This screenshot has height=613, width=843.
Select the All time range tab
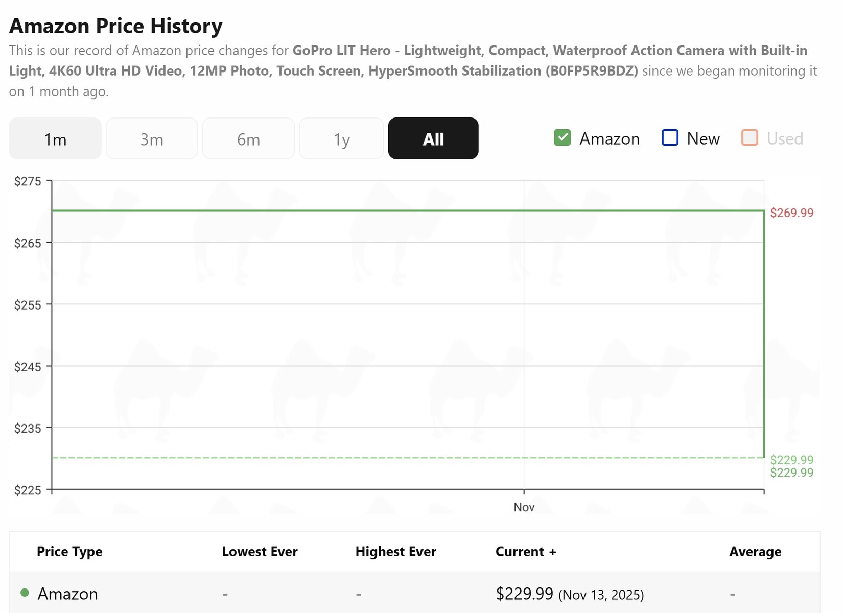[433, 139]
